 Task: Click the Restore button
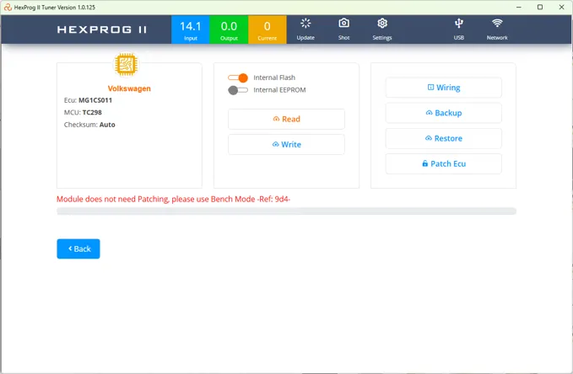[x=444, y=138]
